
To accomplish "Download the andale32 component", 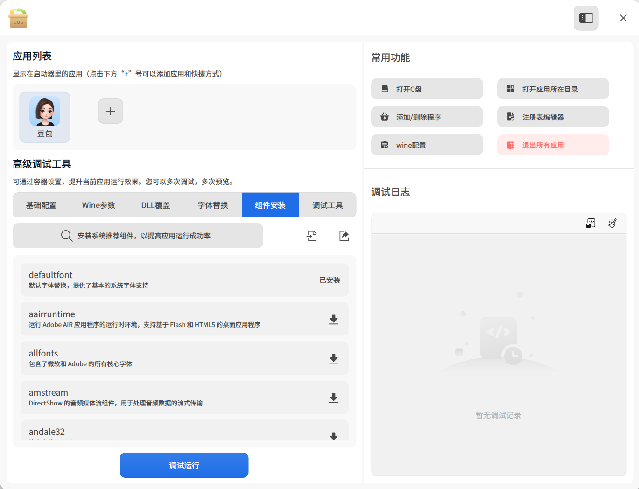I will (334, 436).
